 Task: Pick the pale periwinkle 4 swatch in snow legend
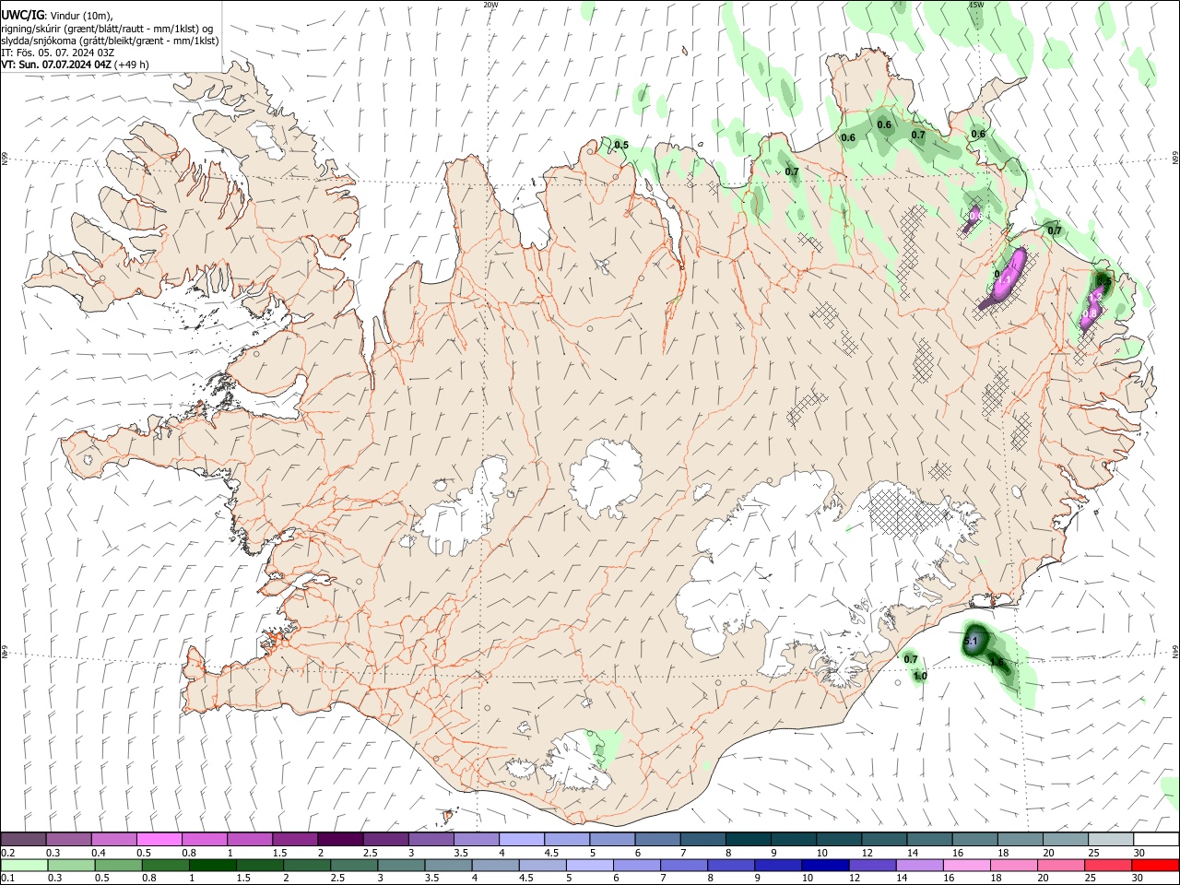click(521, 839)
